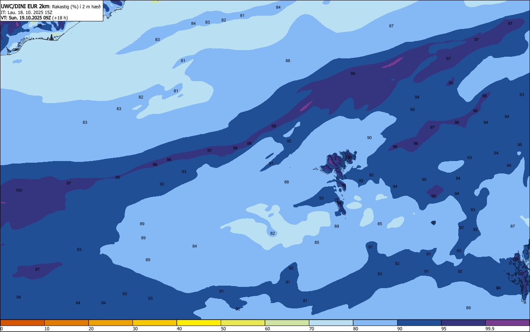Pick the 40–50 bright yellow legend swatch
Image resolution: width=530 pixels, height=332 pixels.
(x=199, y=322)
